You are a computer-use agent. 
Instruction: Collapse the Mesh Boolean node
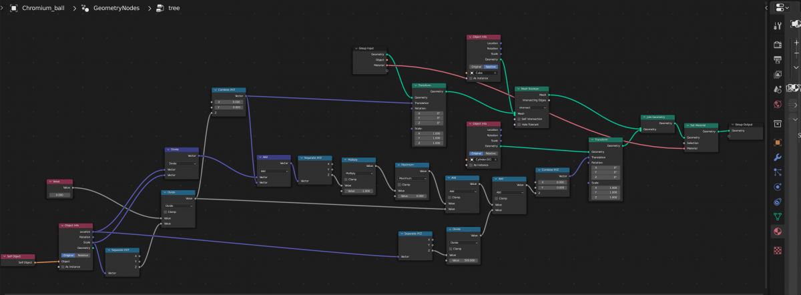pos(519,89)
